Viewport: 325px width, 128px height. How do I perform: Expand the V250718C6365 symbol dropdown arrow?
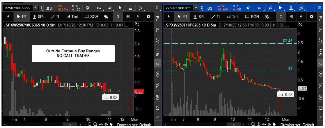click(36, 8)
